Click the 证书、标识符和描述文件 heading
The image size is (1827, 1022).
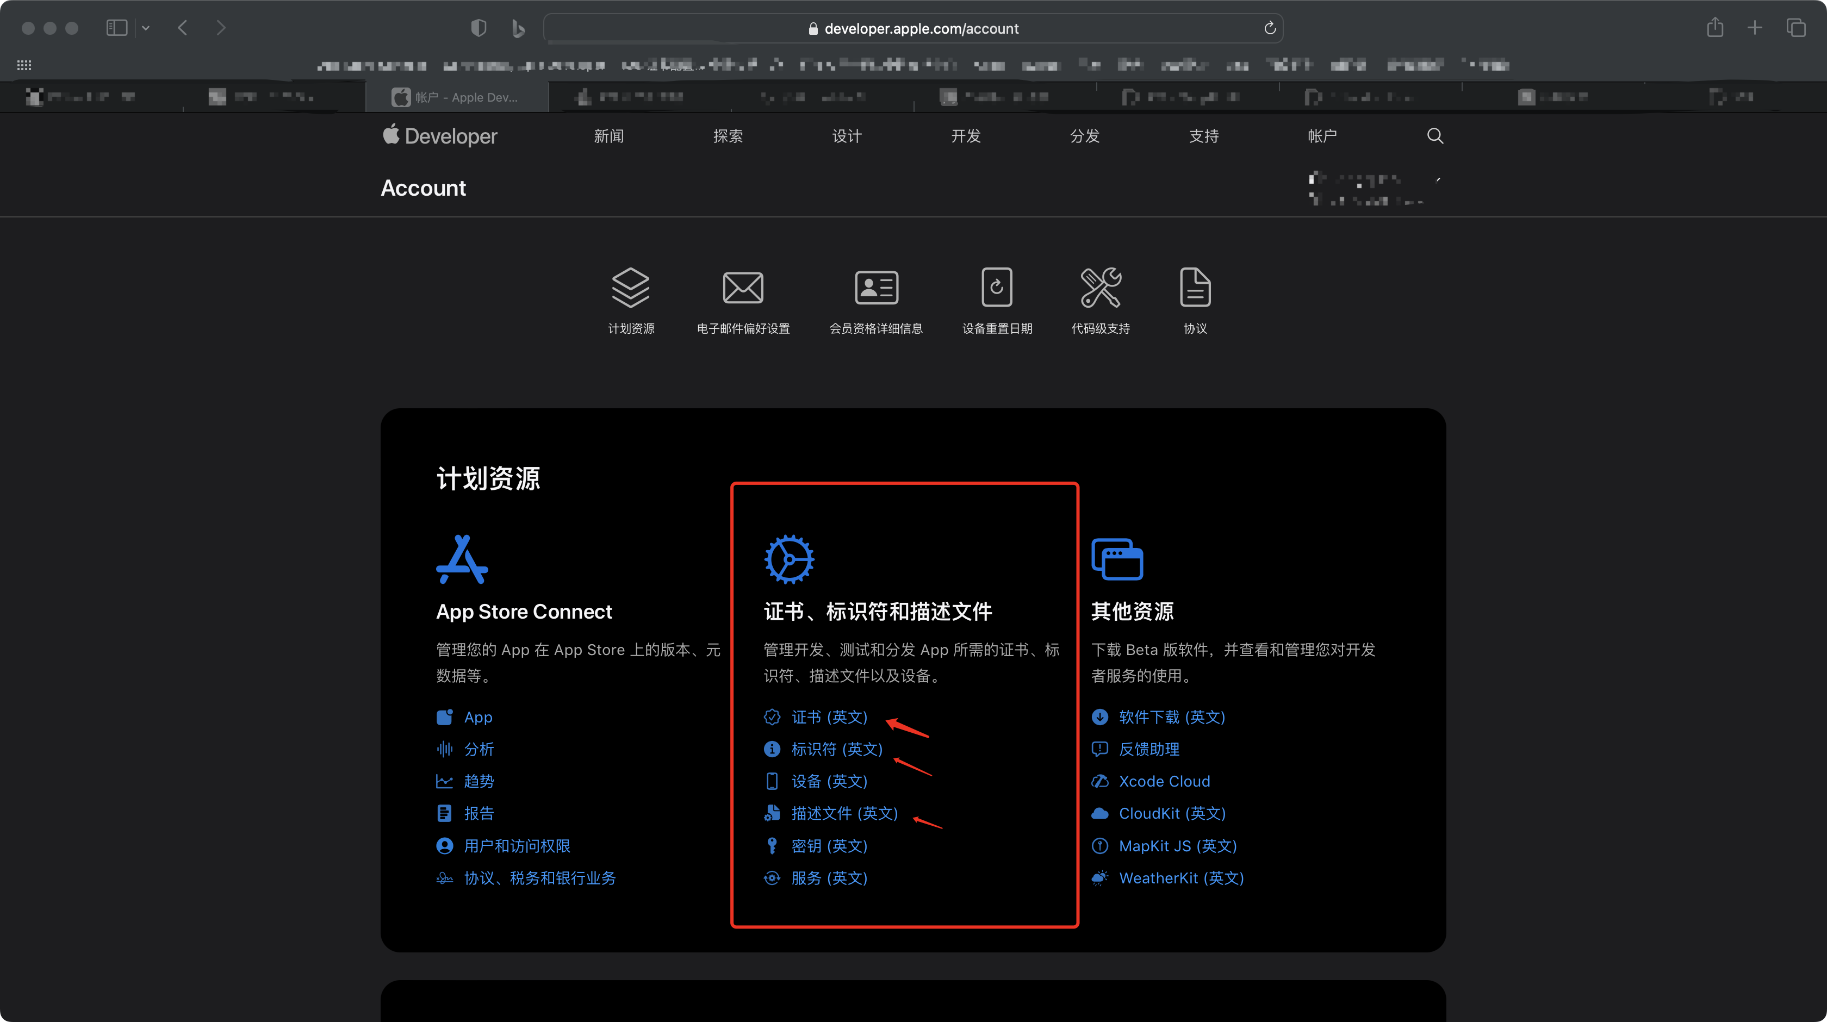click(877, 612)
